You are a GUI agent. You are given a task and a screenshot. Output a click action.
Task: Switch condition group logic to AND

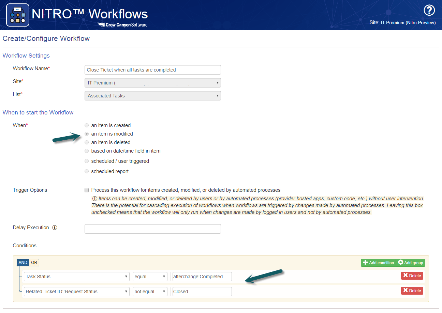click(x=23, y=263)
